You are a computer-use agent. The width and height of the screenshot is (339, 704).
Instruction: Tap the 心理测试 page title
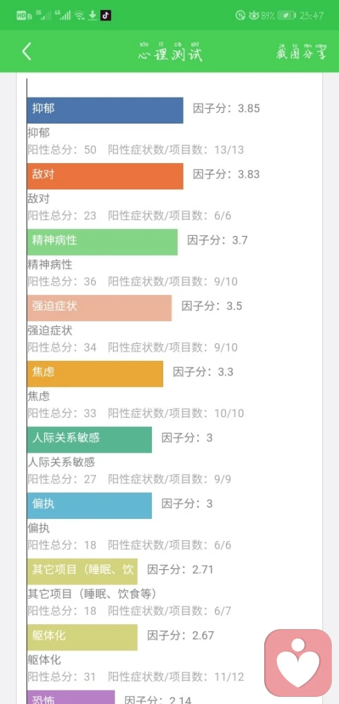170,52
